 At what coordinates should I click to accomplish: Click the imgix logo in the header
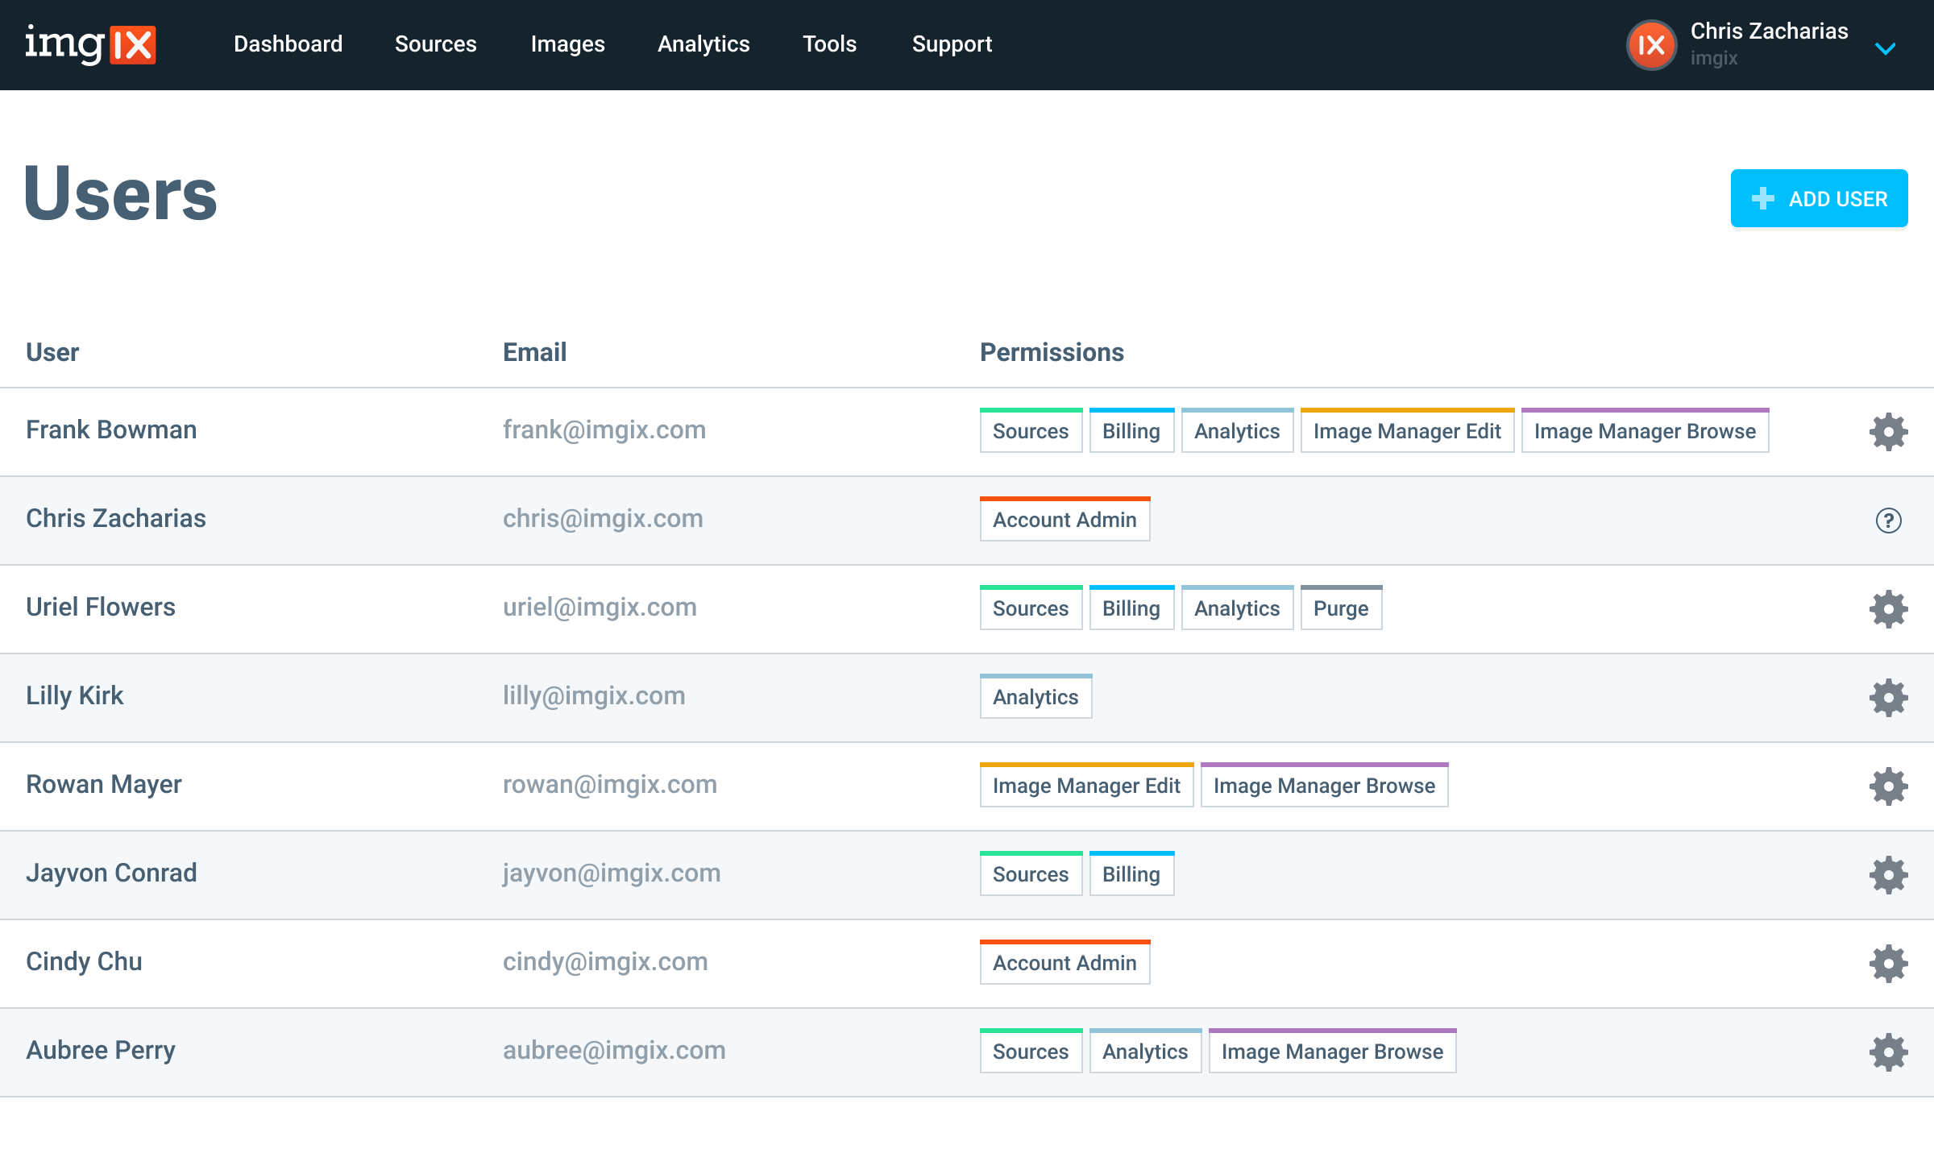[x=91, y=45]
